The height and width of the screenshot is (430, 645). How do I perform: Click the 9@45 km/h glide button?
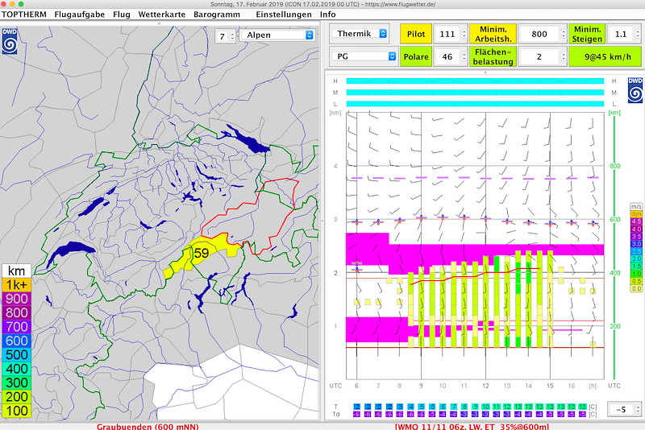[605, 56]
